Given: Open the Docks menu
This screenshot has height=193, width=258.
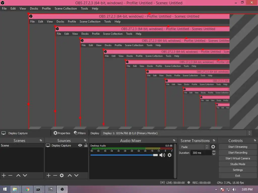Looking at the screenshot, I should pos(34,9).
